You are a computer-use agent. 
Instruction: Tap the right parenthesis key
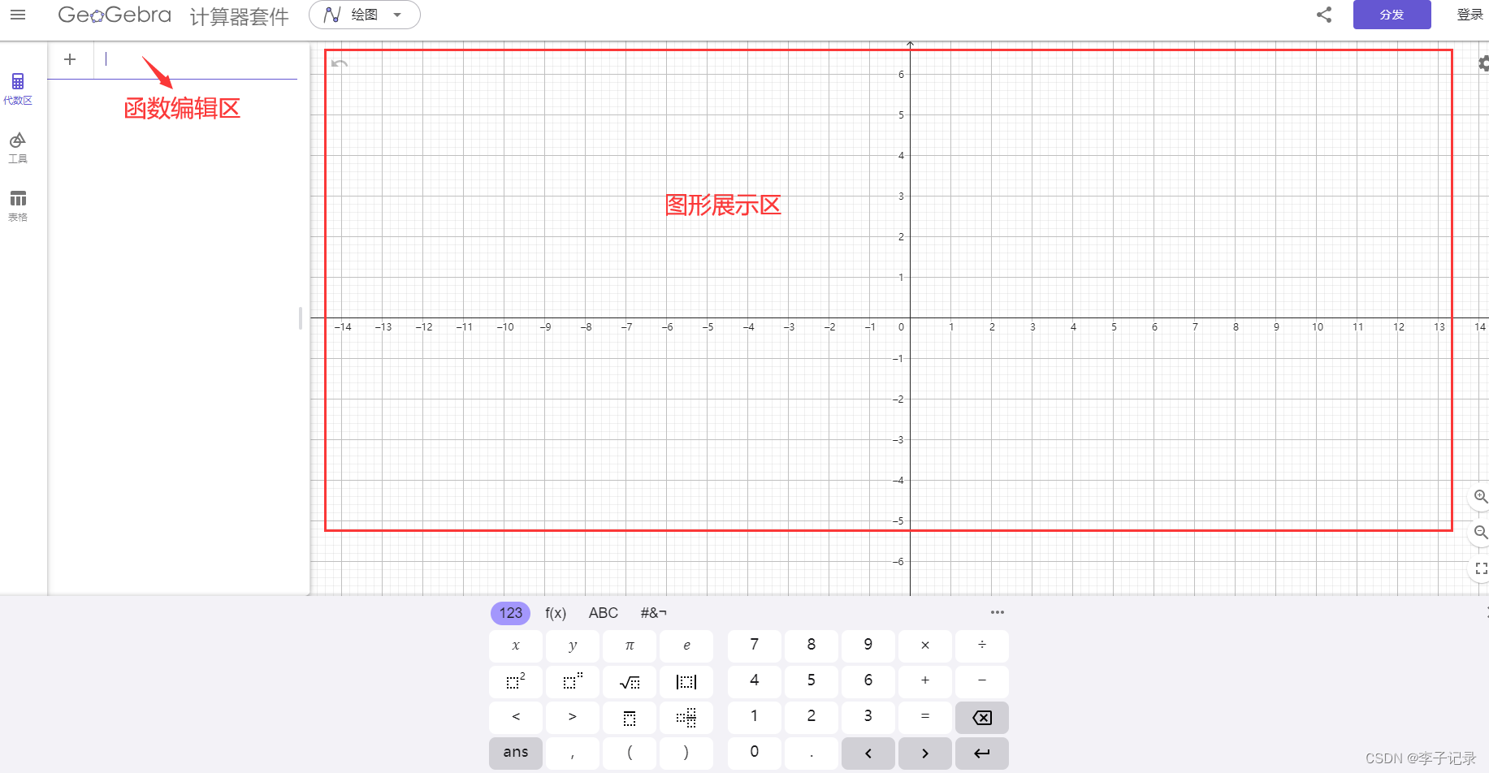pyautogui.click(x=686, y=753)
